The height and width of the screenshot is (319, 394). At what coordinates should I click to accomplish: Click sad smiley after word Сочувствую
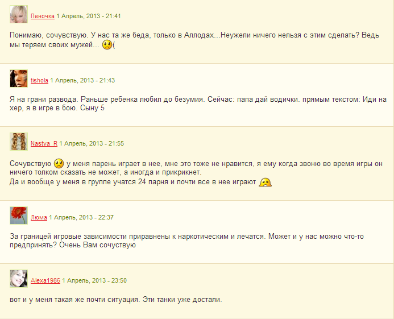pyautogui.click(x=59, y=163)
